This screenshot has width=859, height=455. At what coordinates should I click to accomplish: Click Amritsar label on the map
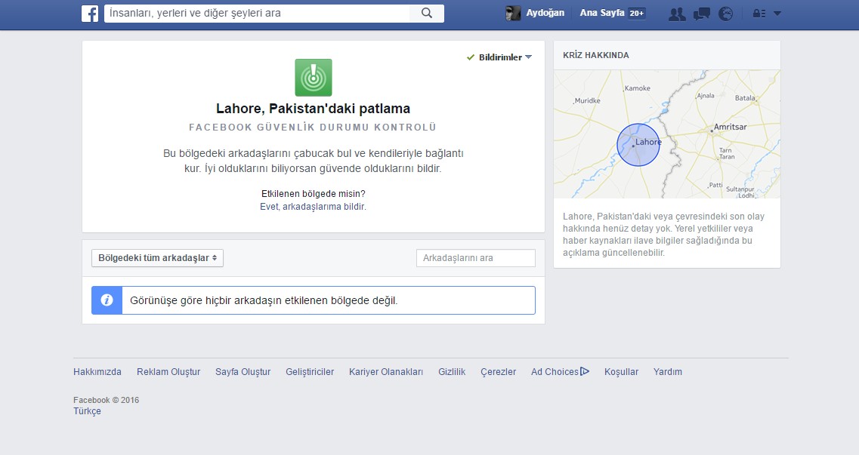[x=730, y=127]
